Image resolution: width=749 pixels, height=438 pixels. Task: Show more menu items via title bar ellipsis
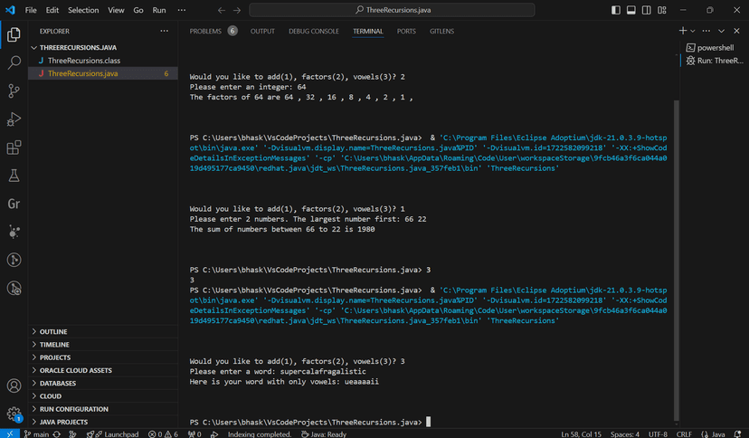(182, 10)
